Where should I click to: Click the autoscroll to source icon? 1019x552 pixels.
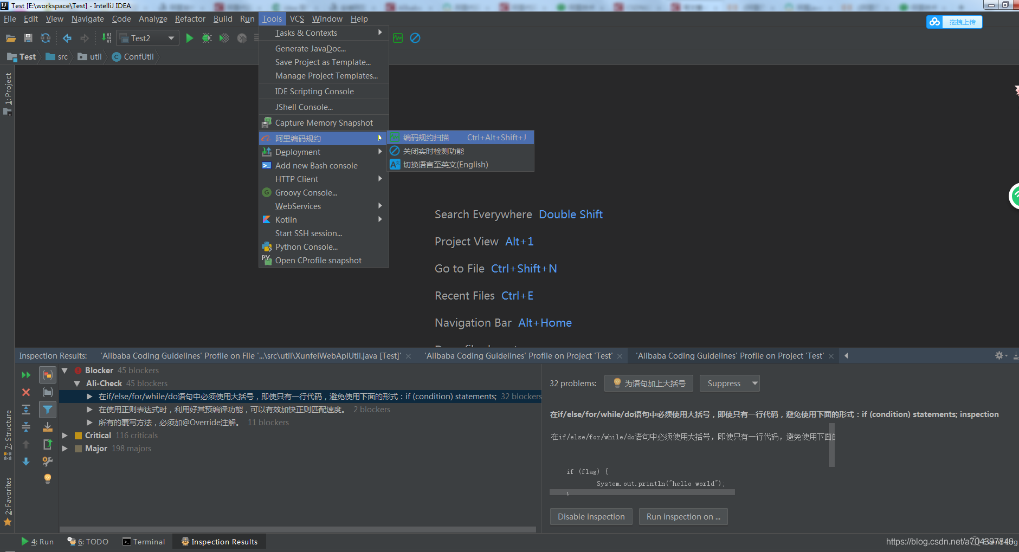coord(48,427)
